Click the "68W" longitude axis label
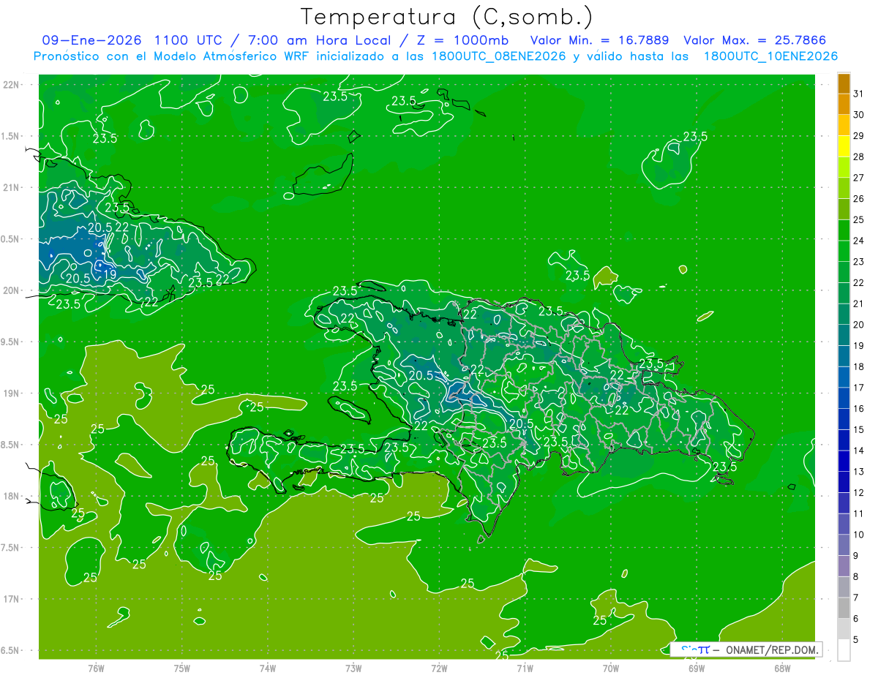This screenshot has width=878, height=678. tap(782, 668)
